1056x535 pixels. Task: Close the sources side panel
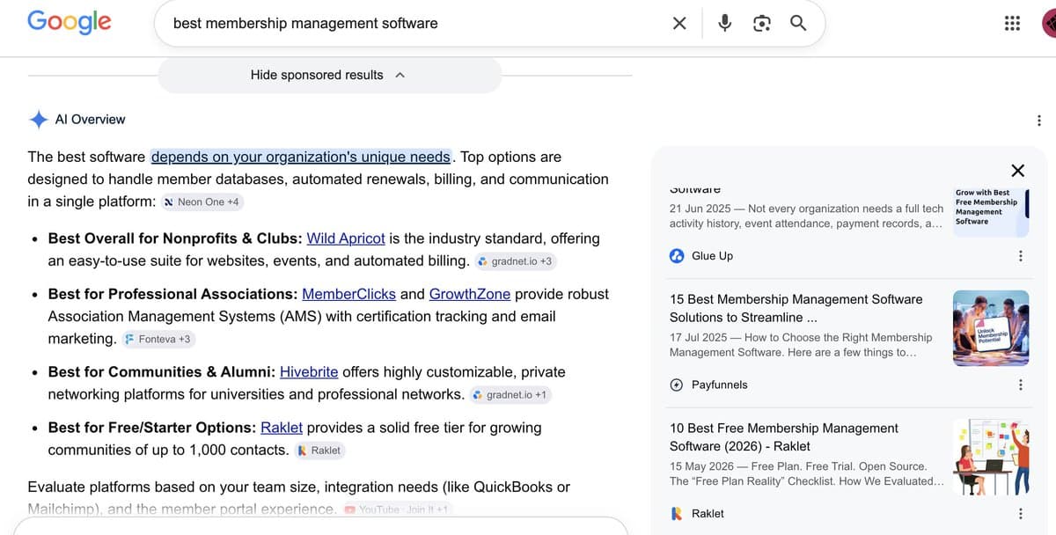point(1017,171)
